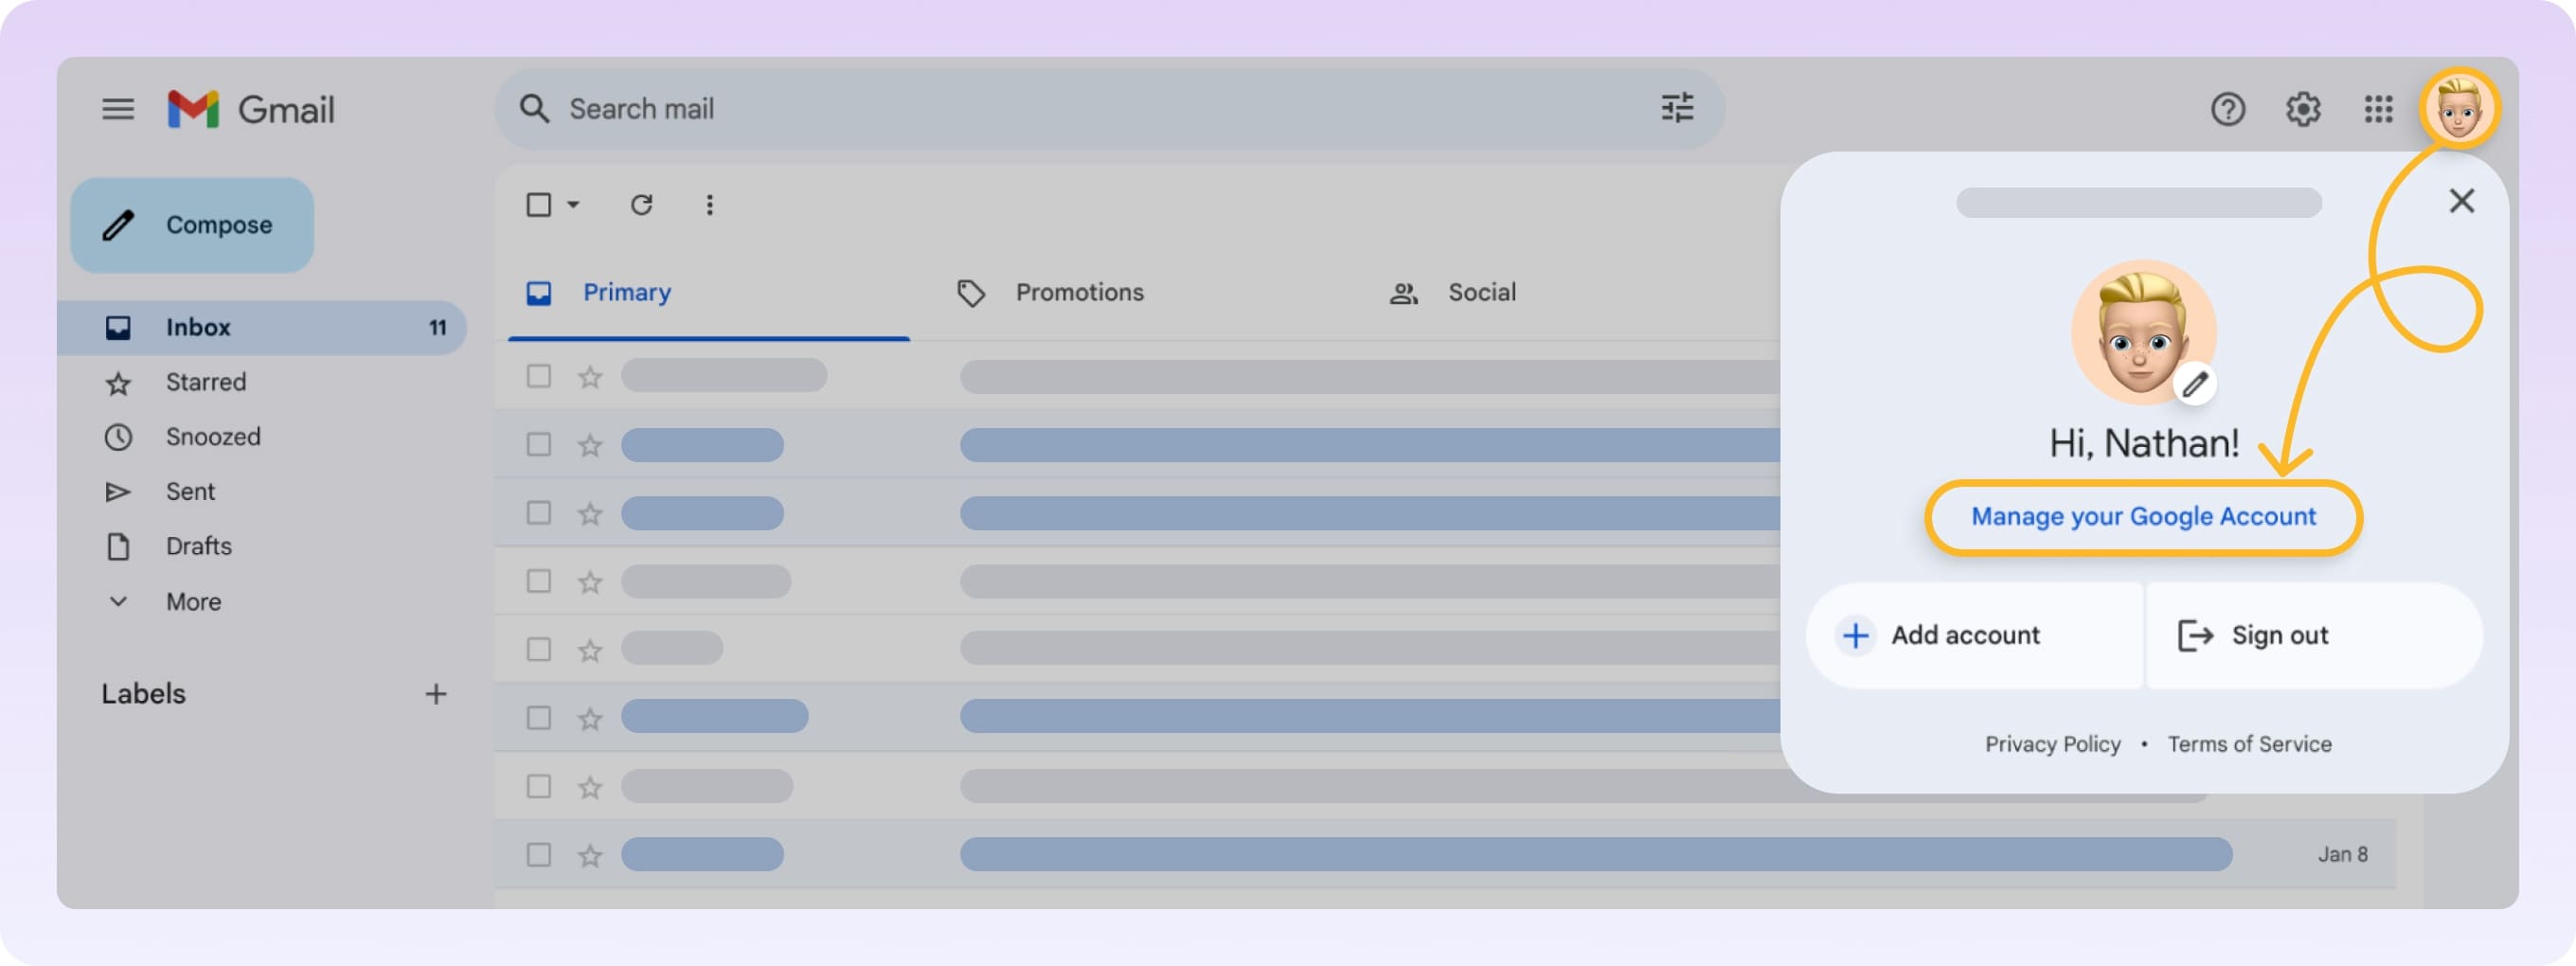This screenshot has height=966, width=2576.
Task: Refresh the inbox
Action: pos(643,204)
